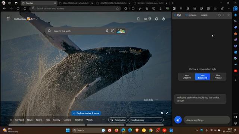Open Google Chrome from the taskbar
Screen dimensions: 239x134
point(150,130)
